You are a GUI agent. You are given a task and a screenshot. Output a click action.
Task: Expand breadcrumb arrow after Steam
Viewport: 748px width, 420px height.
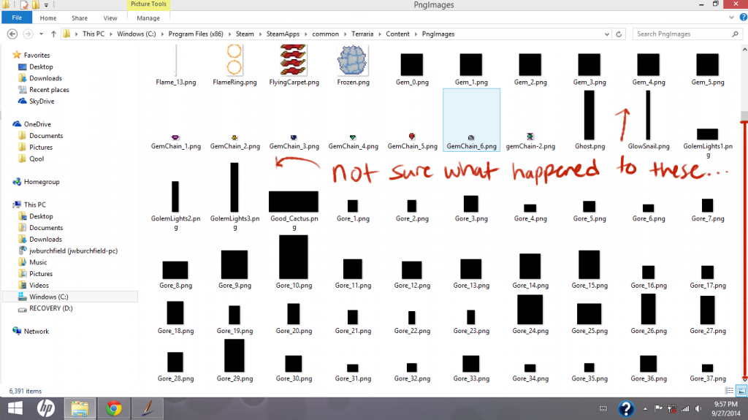pos(261,34)
